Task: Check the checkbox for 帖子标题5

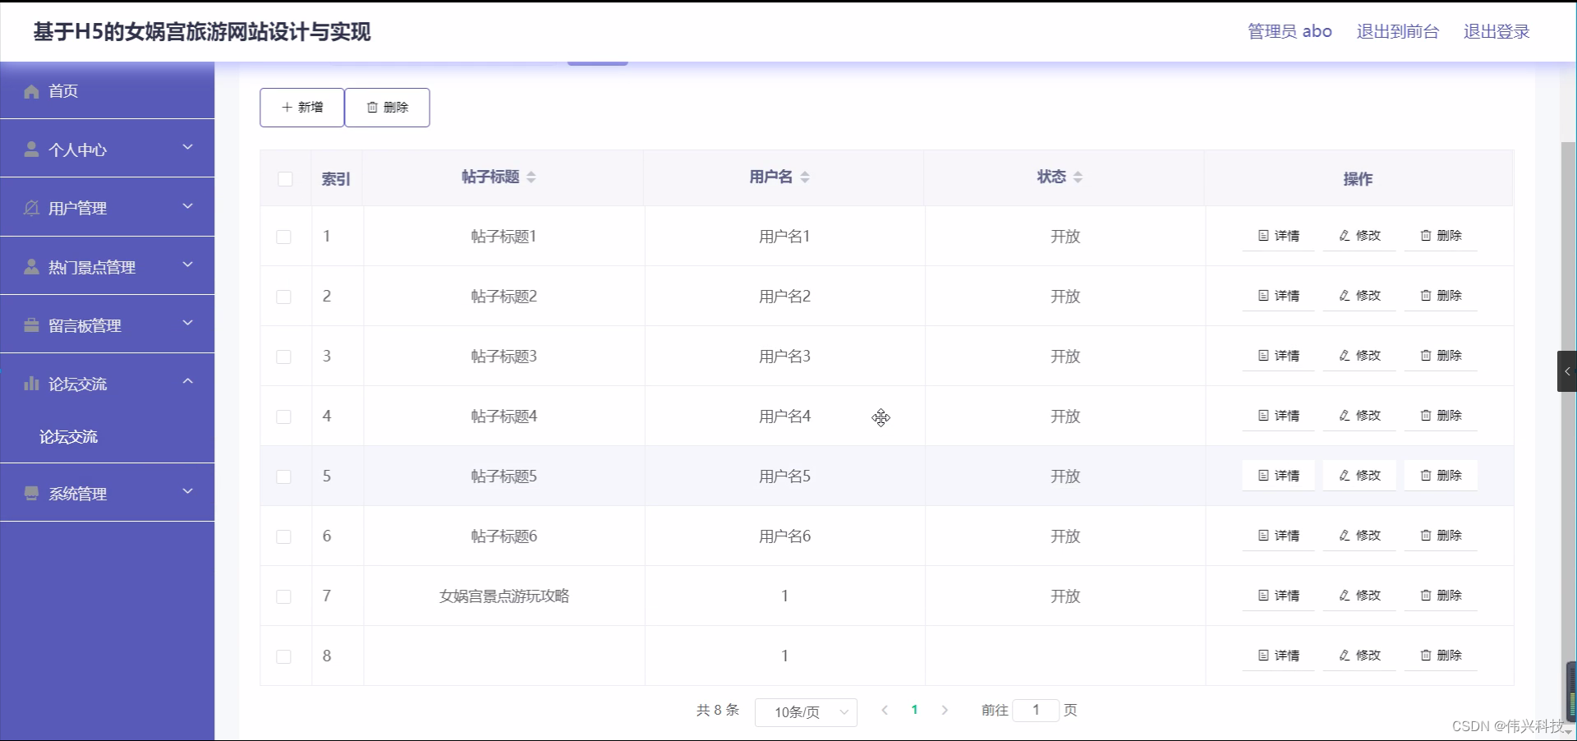Action: (x=283, y=477)
